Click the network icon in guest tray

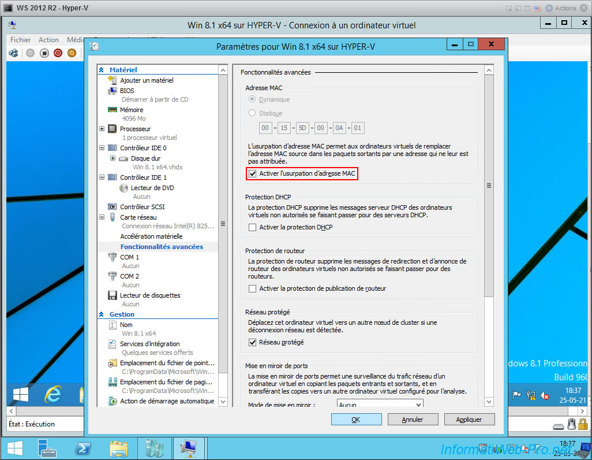pyautogui.click(x=531, y=396)
